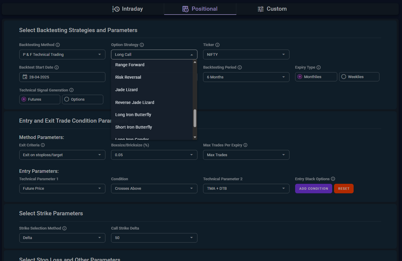This screenshot has height=261, width=402.
Task: Select Weeklies expiry type
Action: pyautogui.click(x=359, y=77)
